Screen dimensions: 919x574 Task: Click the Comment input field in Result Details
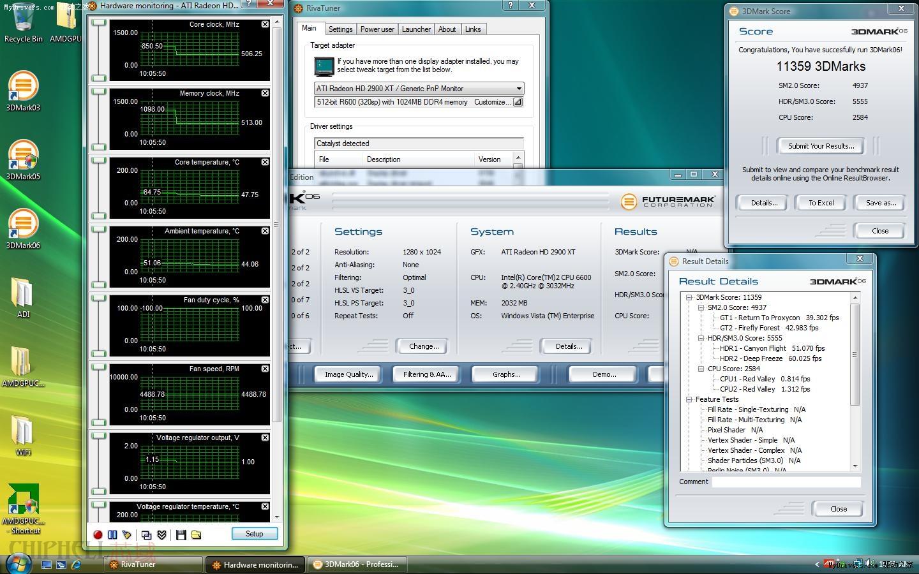pos(786,482)
